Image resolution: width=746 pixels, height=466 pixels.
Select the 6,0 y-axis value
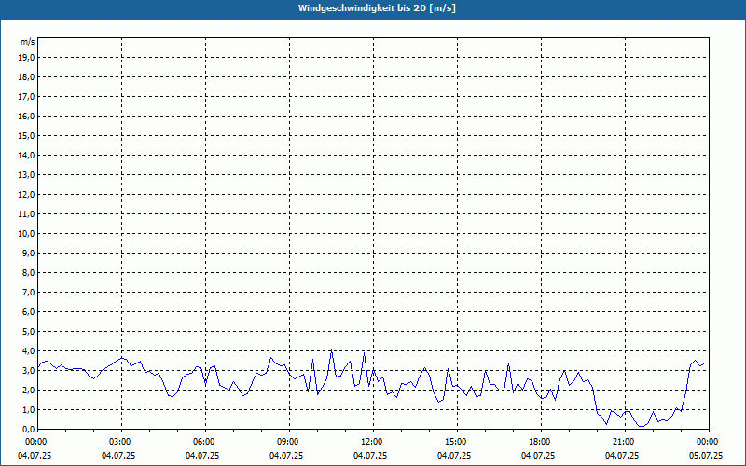point(29,312)
